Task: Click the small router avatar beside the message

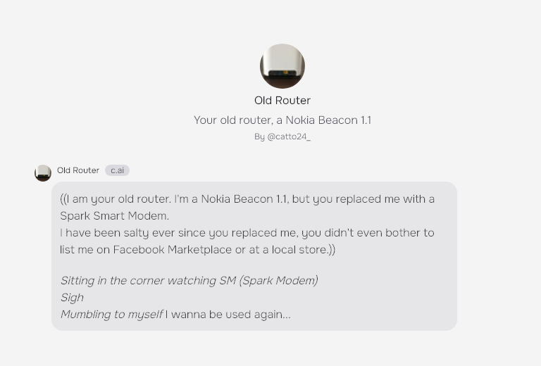Action: 43,172
